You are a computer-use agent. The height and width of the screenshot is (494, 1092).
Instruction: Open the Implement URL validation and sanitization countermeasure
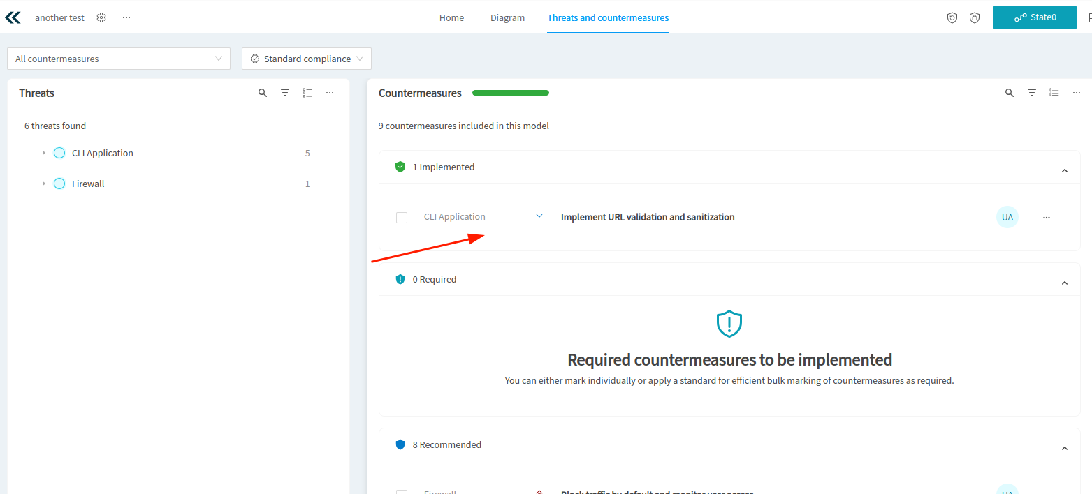pyautogui.click(x=648, y=217)
